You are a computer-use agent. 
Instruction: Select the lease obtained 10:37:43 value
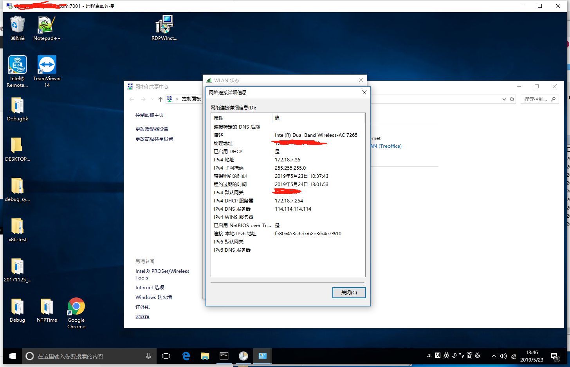coord(301,176)
